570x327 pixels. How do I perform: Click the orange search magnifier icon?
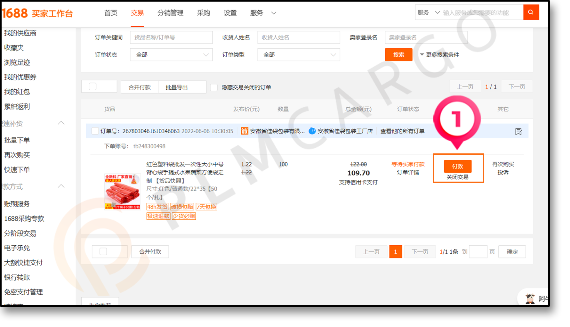(x=531, y=12)
